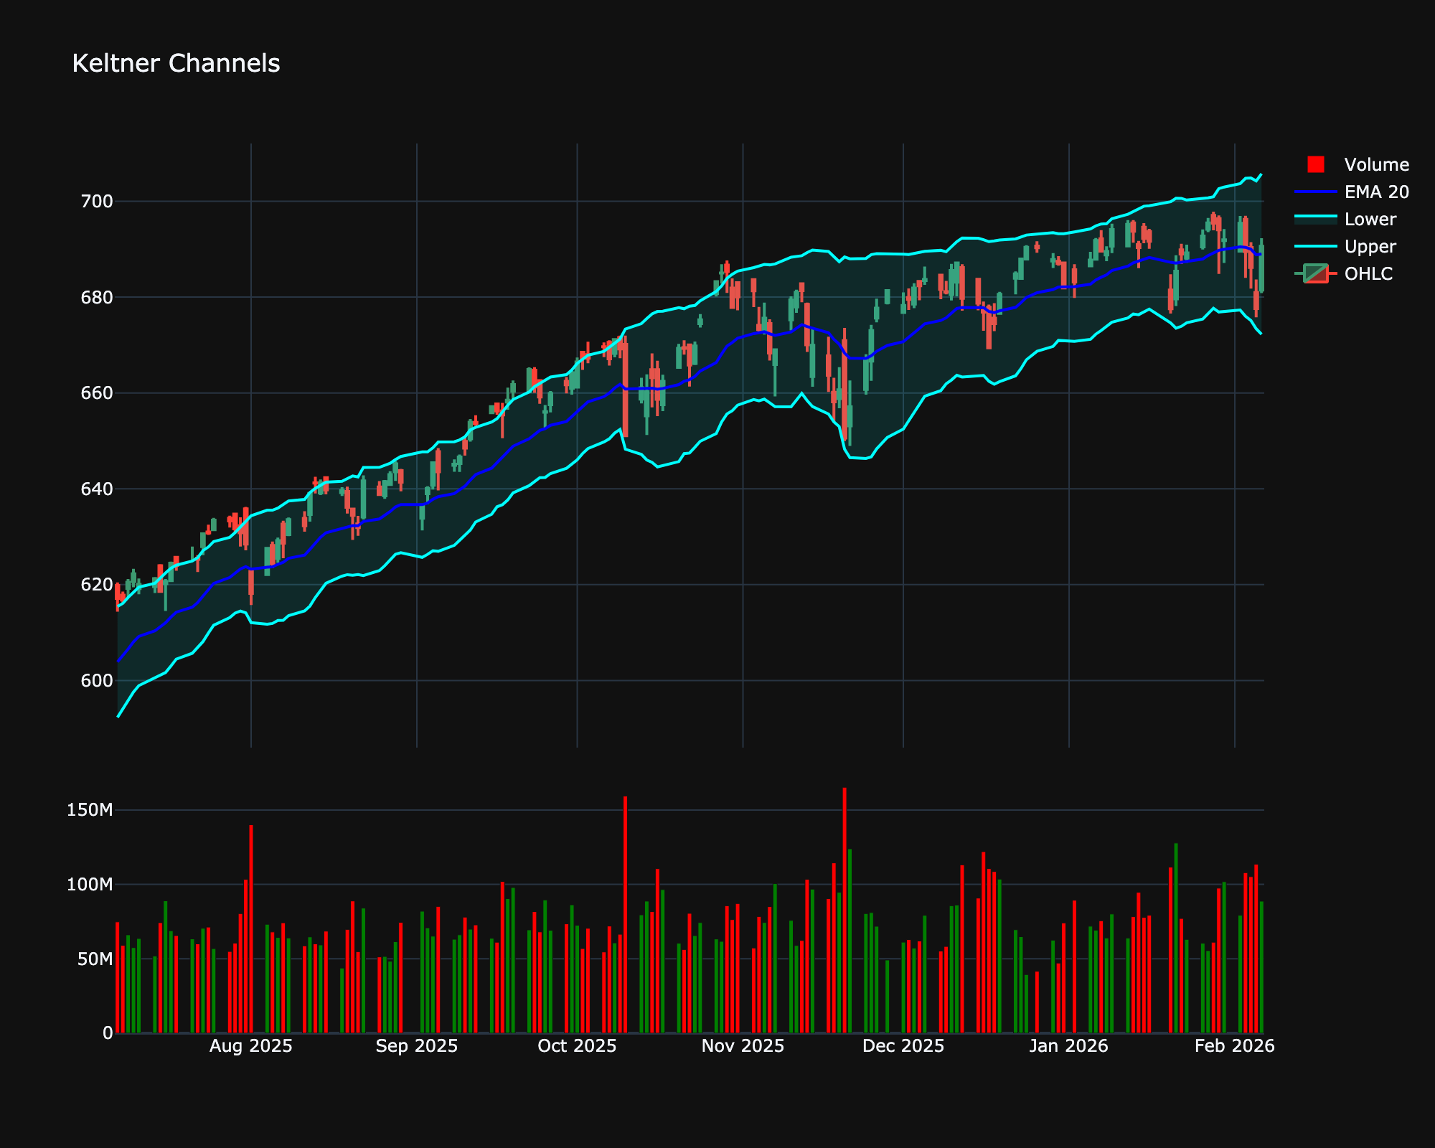This screenshot has height=1148, width=1435.
Task: Click the Keltner Channels chart title
Action: click(x=176, y=64)
